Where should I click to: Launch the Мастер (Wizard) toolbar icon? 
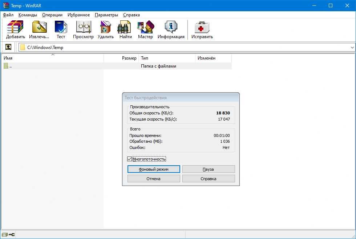pos(145,30)
